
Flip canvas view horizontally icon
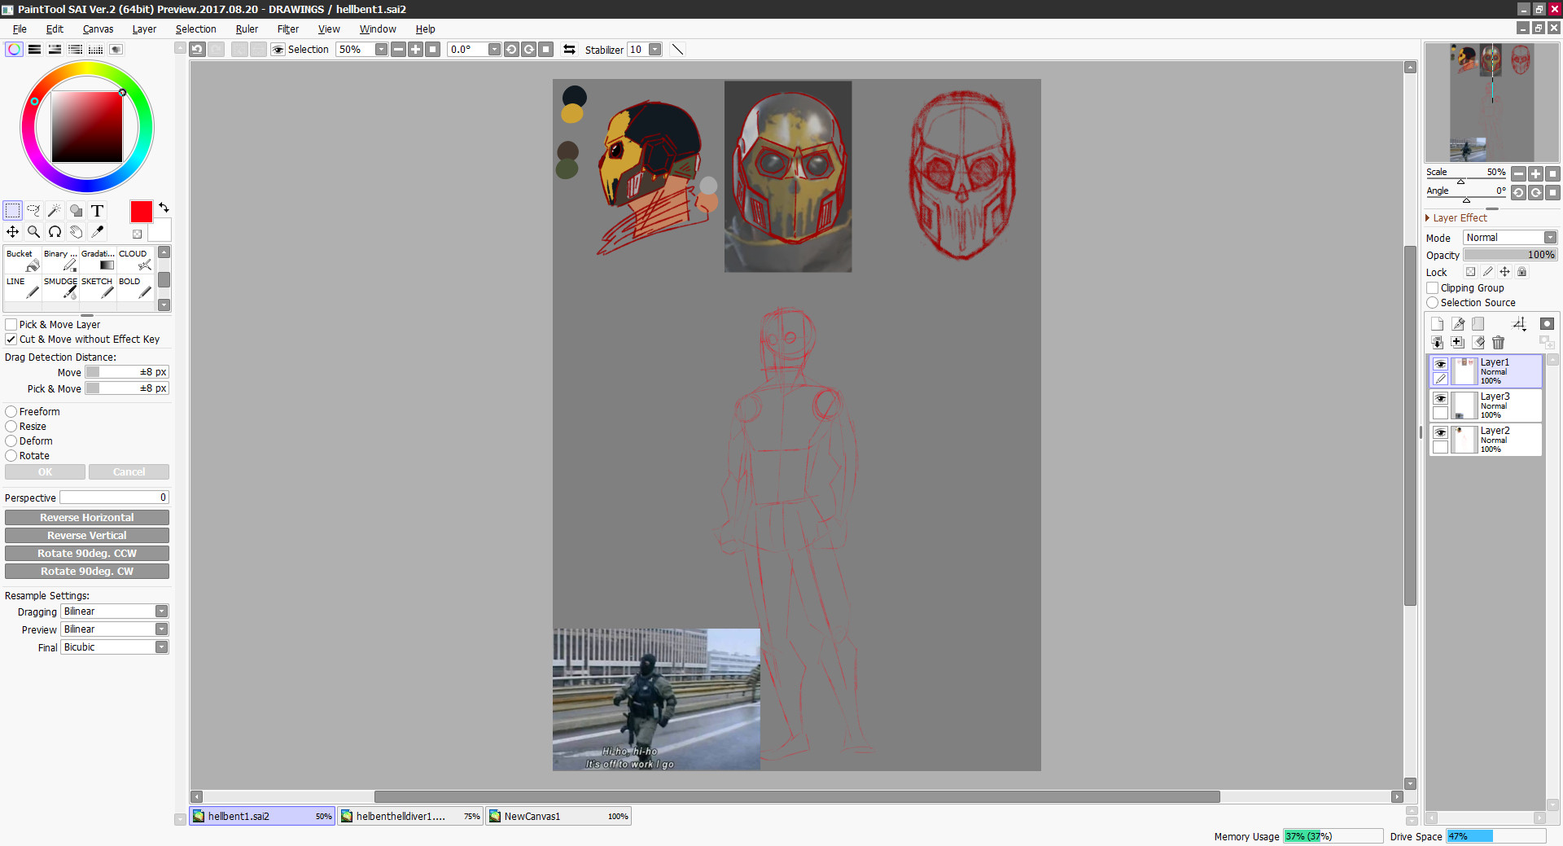point(569,50)
